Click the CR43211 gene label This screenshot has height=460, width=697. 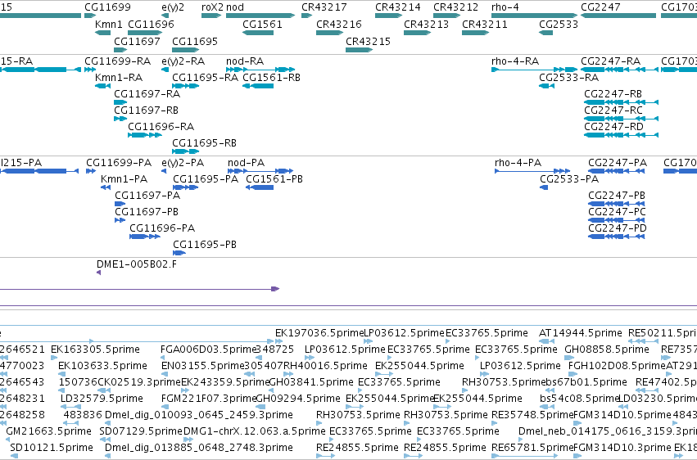click(x=485, y=24)
